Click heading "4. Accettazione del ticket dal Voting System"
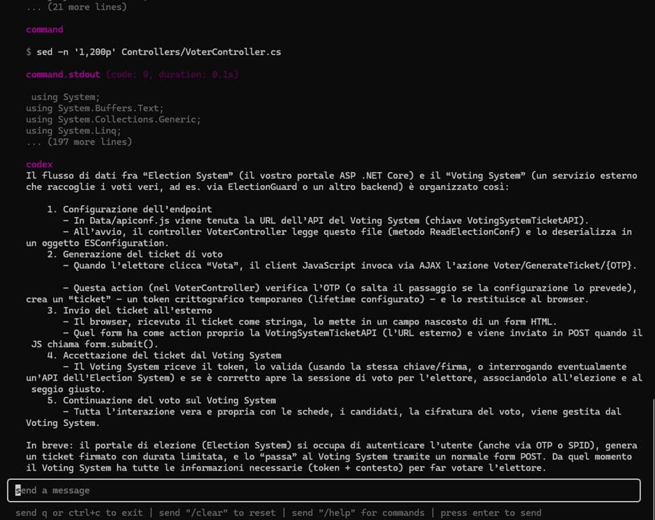 163,355
